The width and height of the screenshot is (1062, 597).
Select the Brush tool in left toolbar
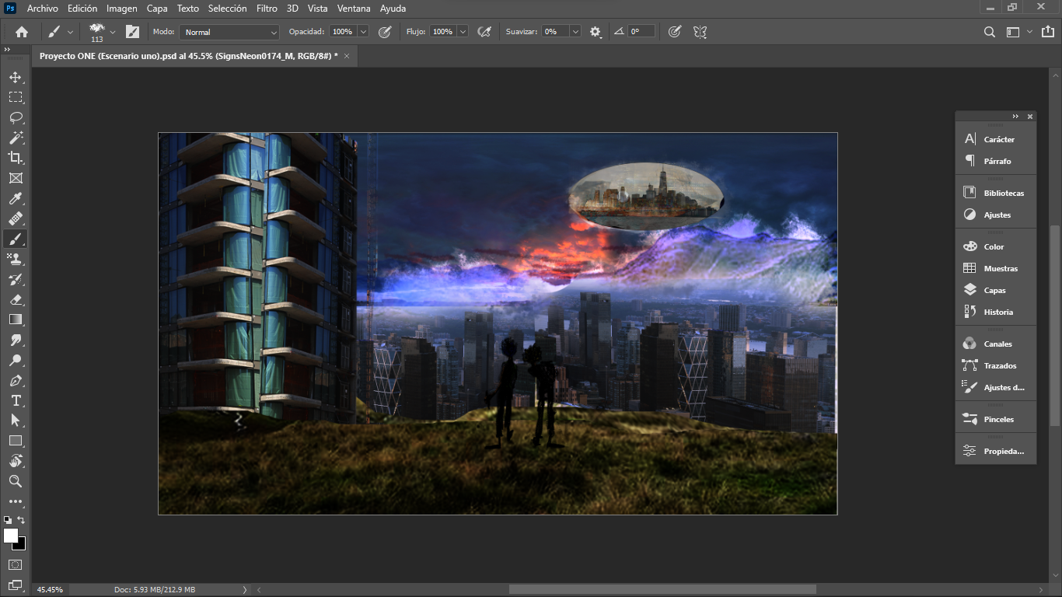click(16, 239)
